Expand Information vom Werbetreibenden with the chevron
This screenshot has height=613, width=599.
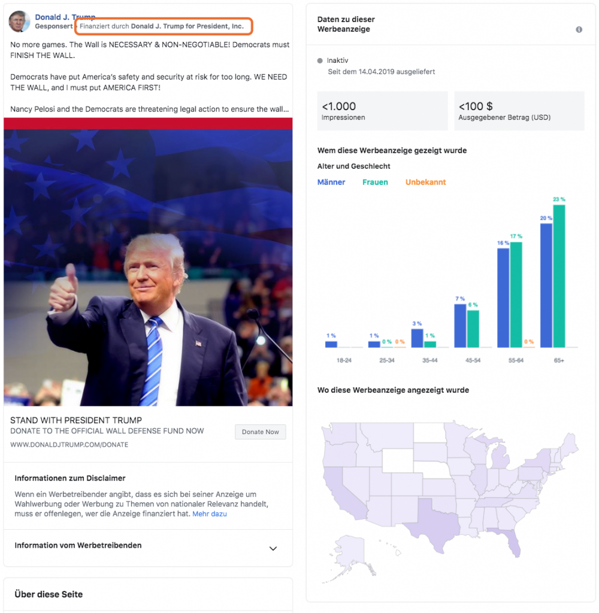[273, 548]
